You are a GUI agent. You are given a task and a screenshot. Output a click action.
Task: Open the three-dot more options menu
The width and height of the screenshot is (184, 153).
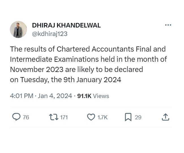coord(168,25)
